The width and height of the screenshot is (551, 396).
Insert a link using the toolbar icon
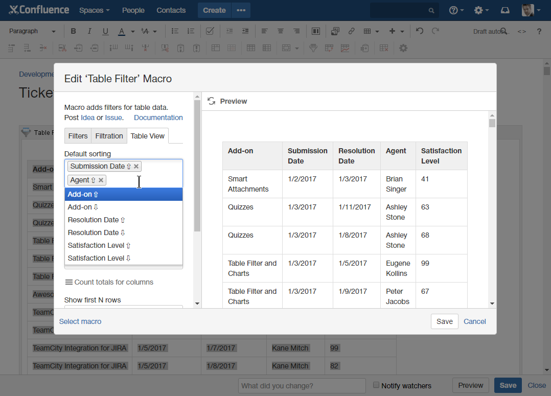click(351, 31)
